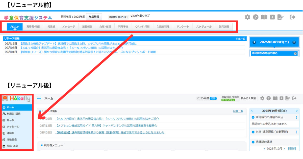Click the [更新] refresh link under 未確認の連絡
This screenshot has height=159, width=303.
pos(292,149)
